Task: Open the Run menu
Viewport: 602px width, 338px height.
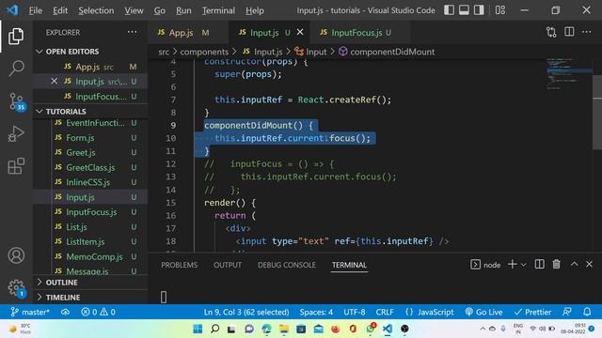Action: [x=183, y=10]
